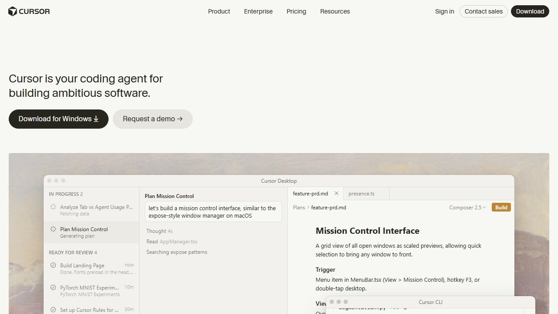Open the Composer 2.5 model dropdown
This screenshot has width=558, height=314.
pos(468,208)
